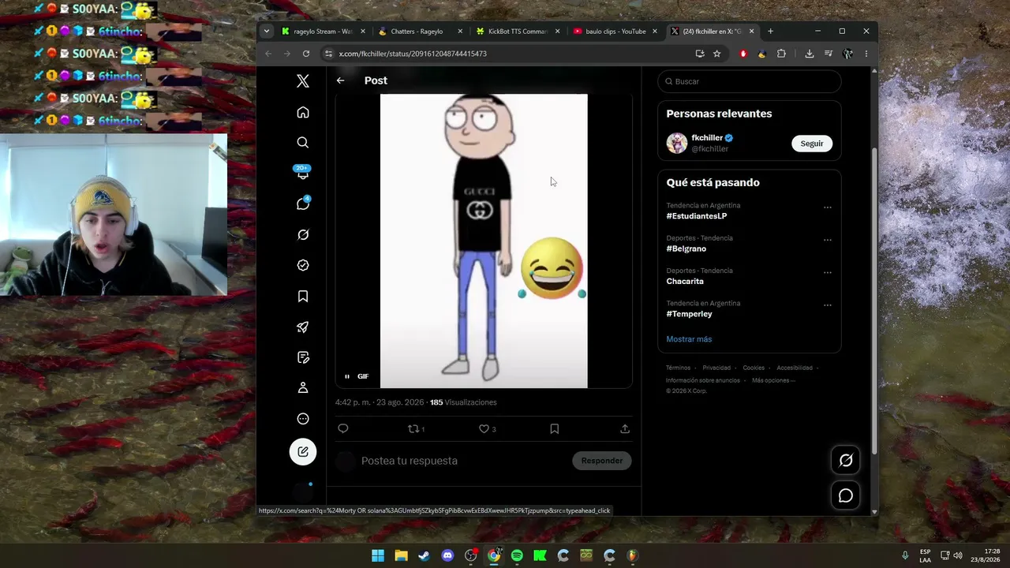This screenshot has width=1010, height=568.
Task: Open fkchiller's avatar in Personas relevantes
Action: pos(676,143)
